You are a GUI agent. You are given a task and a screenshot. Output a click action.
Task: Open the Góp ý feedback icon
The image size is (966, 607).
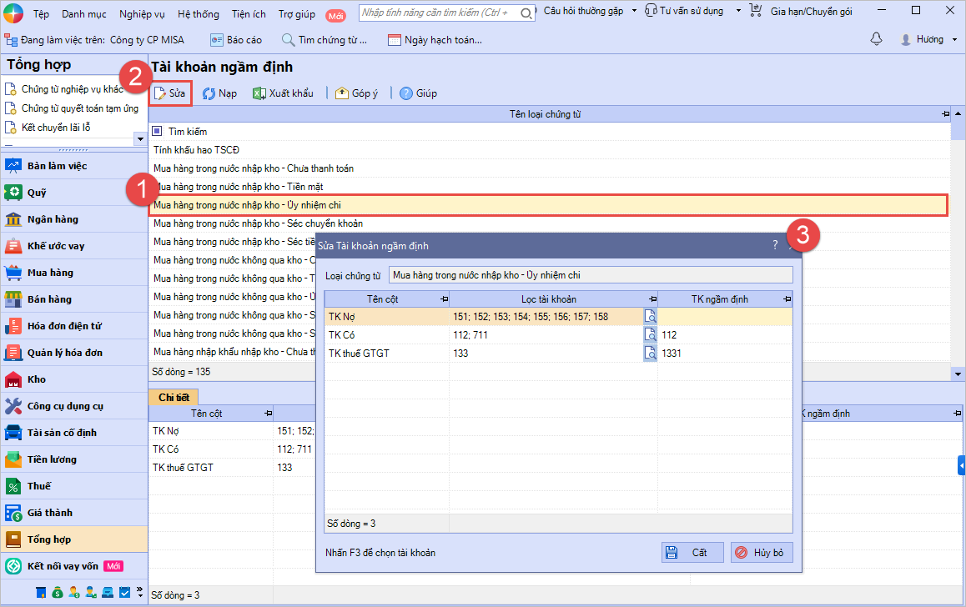coord(342,93)
